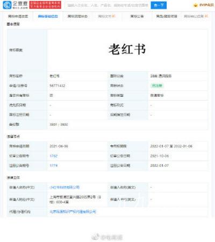Click the blue 查一下 search button

[159, 5]
